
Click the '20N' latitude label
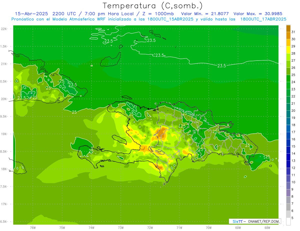(x=4, y=99)
